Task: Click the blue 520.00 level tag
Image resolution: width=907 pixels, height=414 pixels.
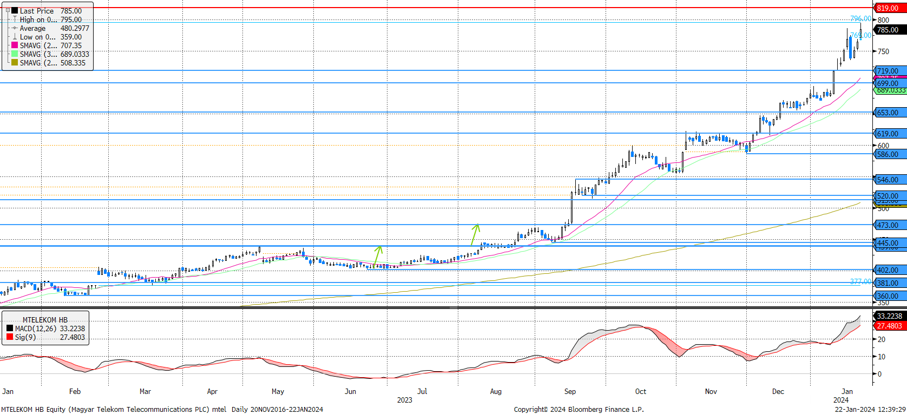Action: [890, 196]
